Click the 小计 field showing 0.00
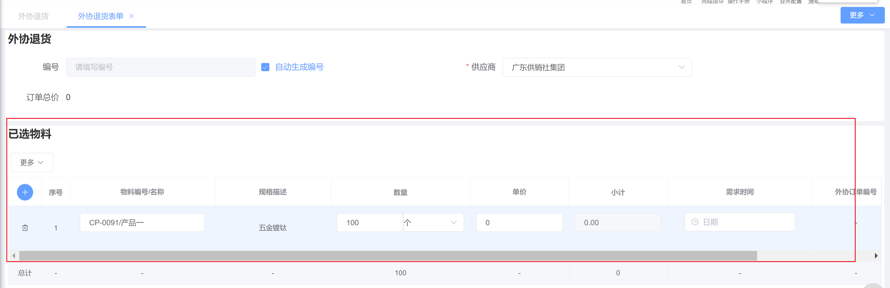The image size is (890, 288). (618, 223)
